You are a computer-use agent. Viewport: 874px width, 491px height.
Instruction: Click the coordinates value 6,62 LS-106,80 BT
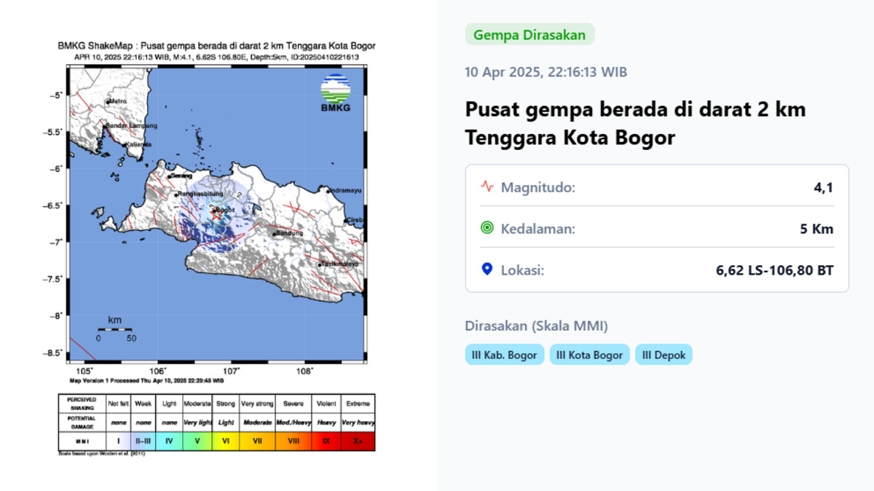coord(774,270)
